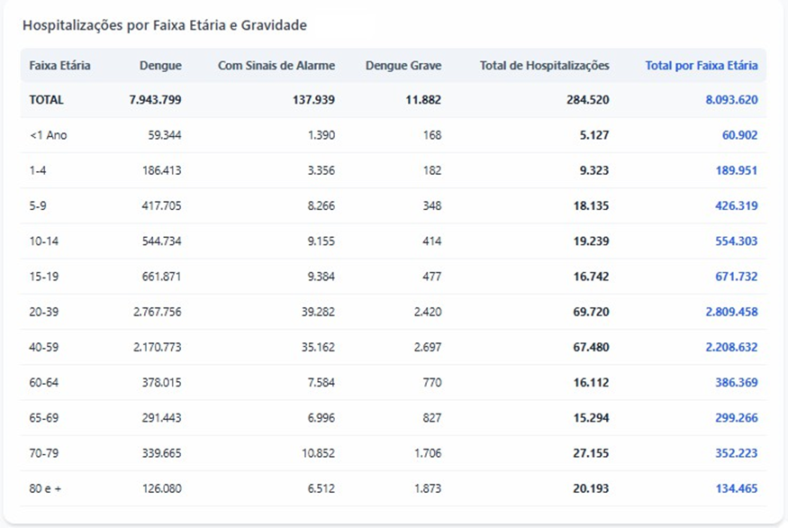
Task: Select the TOTAL row label
Action: click(x=47, y=100)
